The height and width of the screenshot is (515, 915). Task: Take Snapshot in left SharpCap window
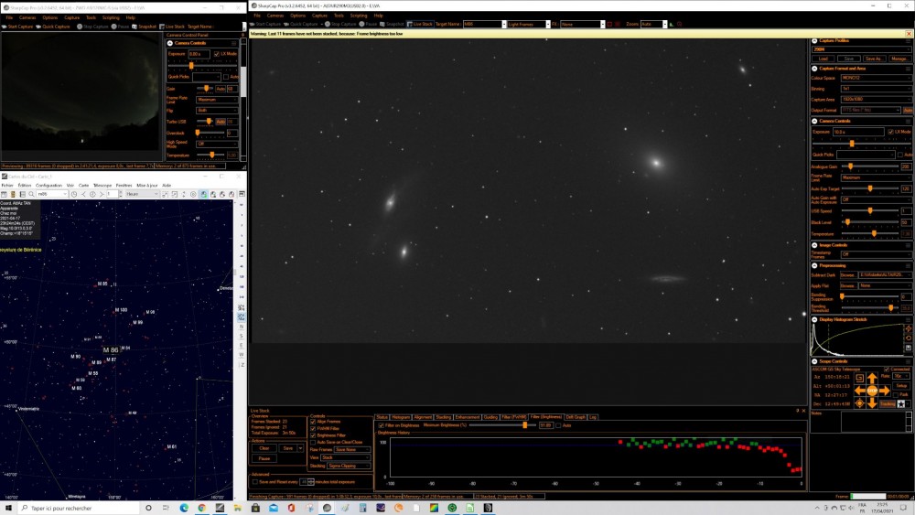(145, 27)
